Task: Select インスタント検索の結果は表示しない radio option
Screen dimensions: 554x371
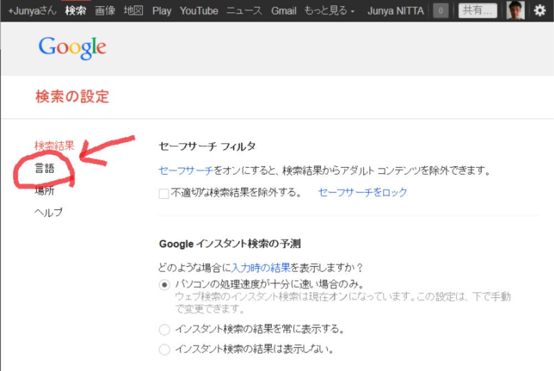Action: pos(164,350)
